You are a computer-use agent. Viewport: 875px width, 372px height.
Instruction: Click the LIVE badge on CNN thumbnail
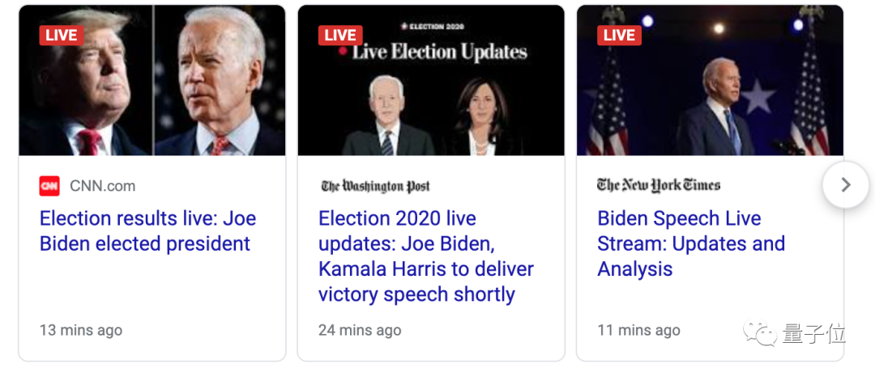62,35
